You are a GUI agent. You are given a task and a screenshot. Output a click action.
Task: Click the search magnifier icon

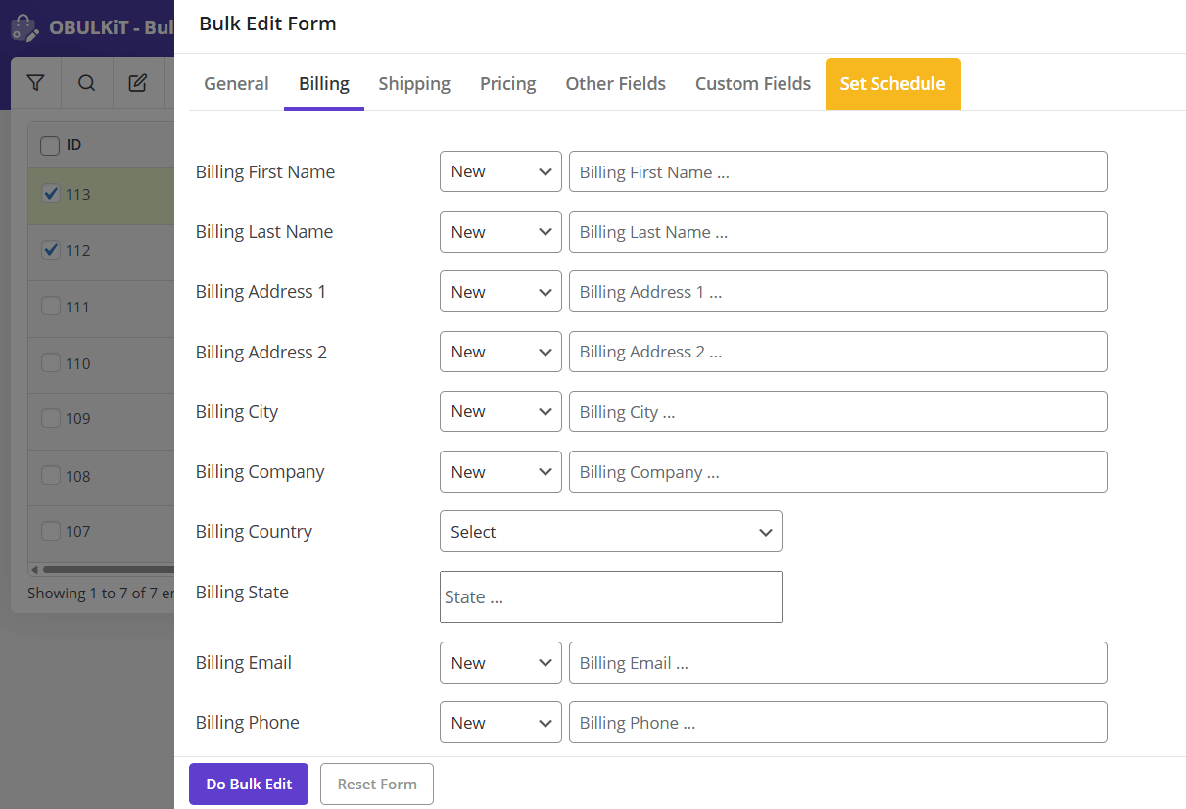coord(87,83)
